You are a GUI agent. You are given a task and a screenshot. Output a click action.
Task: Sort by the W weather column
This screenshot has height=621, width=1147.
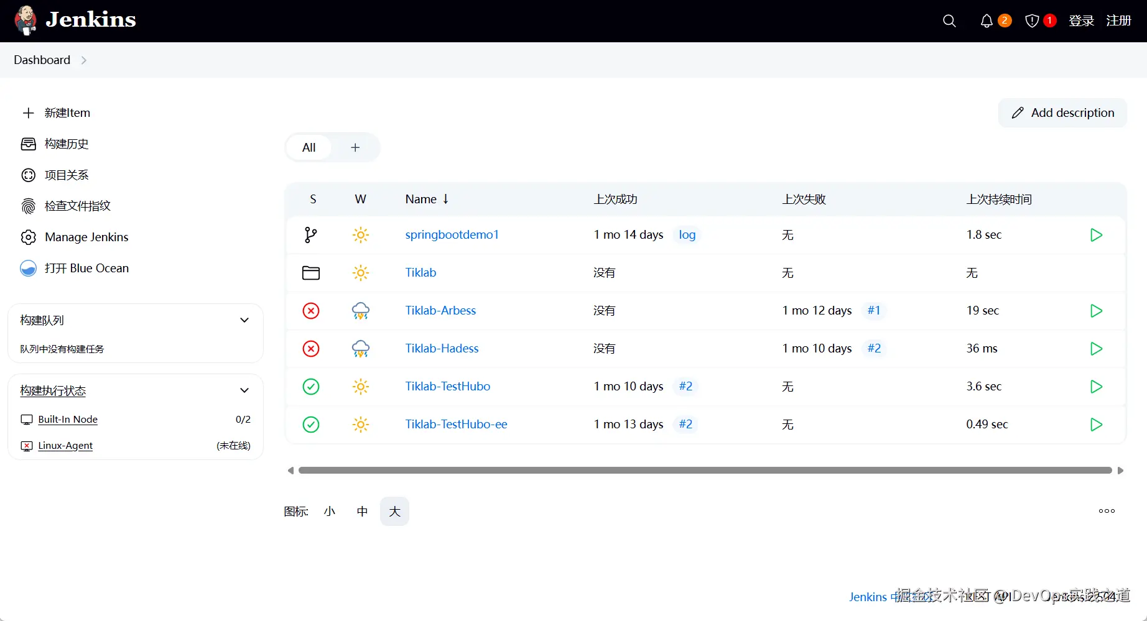(x=361, y=199)
